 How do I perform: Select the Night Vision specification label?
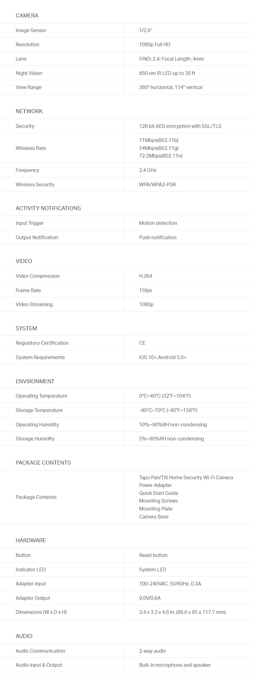click(x=29, y=73)
